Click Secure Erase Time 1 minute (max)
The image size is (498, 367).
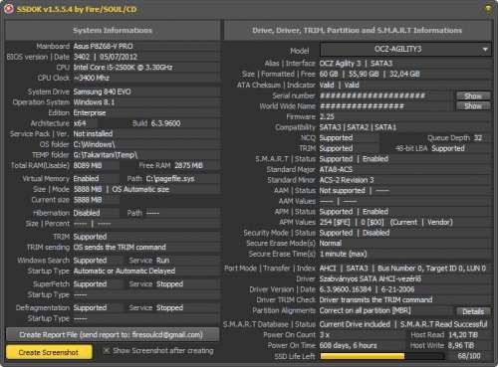[343, 254]
